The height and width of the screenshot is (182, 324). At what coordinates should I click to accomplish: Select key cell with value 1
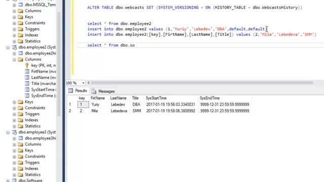coord(83,105)
